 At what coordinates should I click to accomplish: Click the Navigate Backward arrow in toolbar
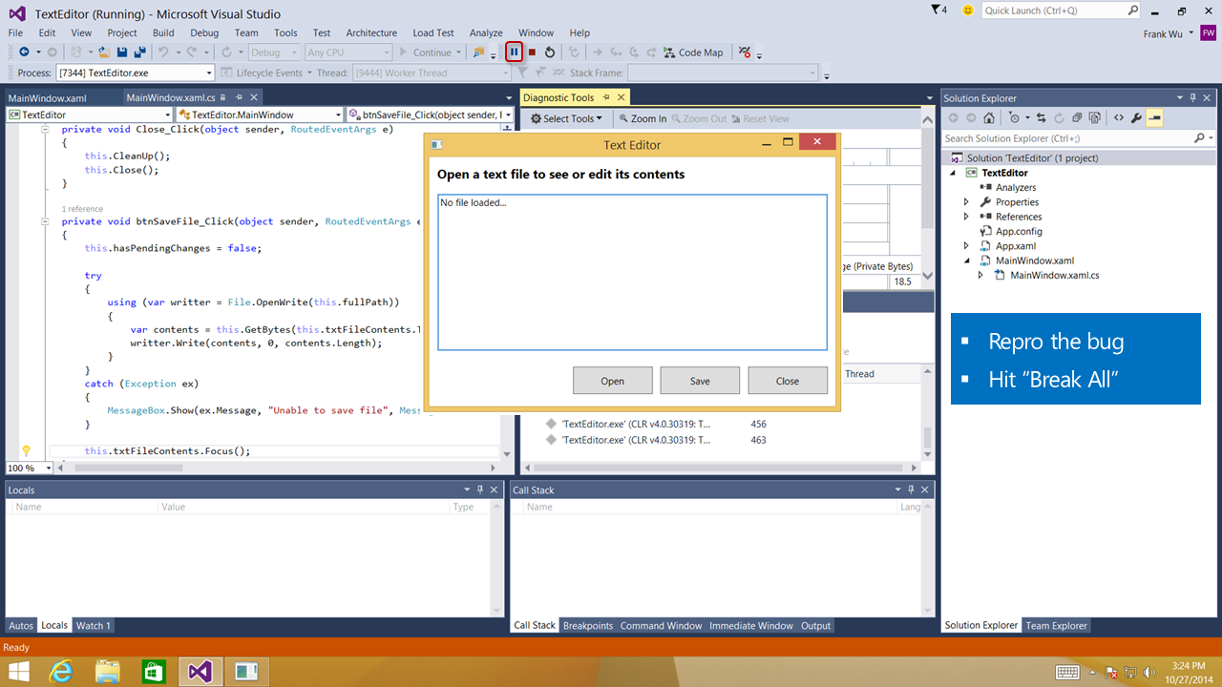click(x=25, y=52)
